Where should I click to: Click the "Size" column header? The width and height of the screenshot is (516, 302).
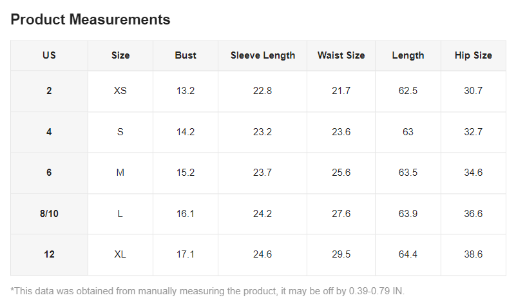pos(120,55)
